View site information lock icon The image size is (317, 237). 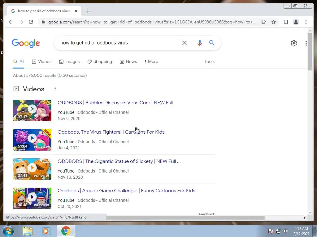[43, 22]
